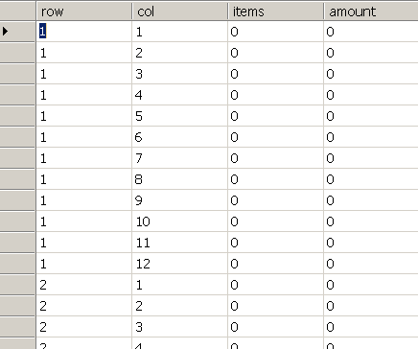The image size is (418, 349).
Task: Click col cell with value 7
Action: [x=179, y=158]
